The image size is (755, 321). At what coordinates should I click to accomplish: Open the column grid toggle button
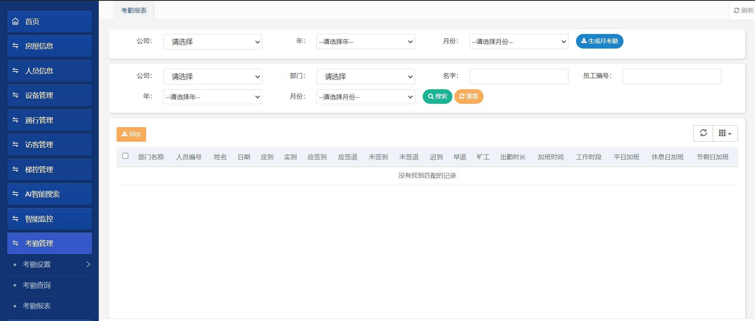[725, 133]
